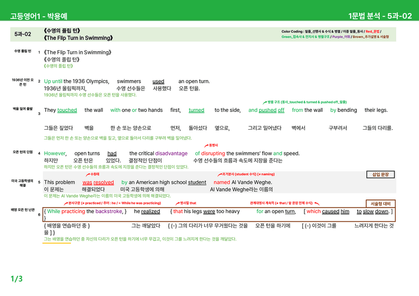
Task: Click the phrase "open turns" in sentence 4
Action: tap(87, 154)
